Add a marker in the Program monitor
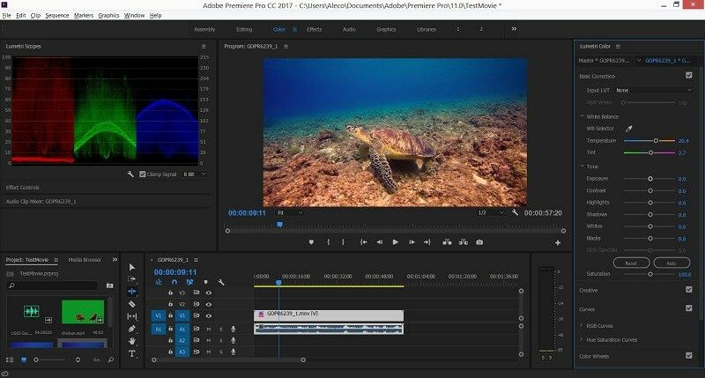The image size is (705, 378). (x=311, y=242)
